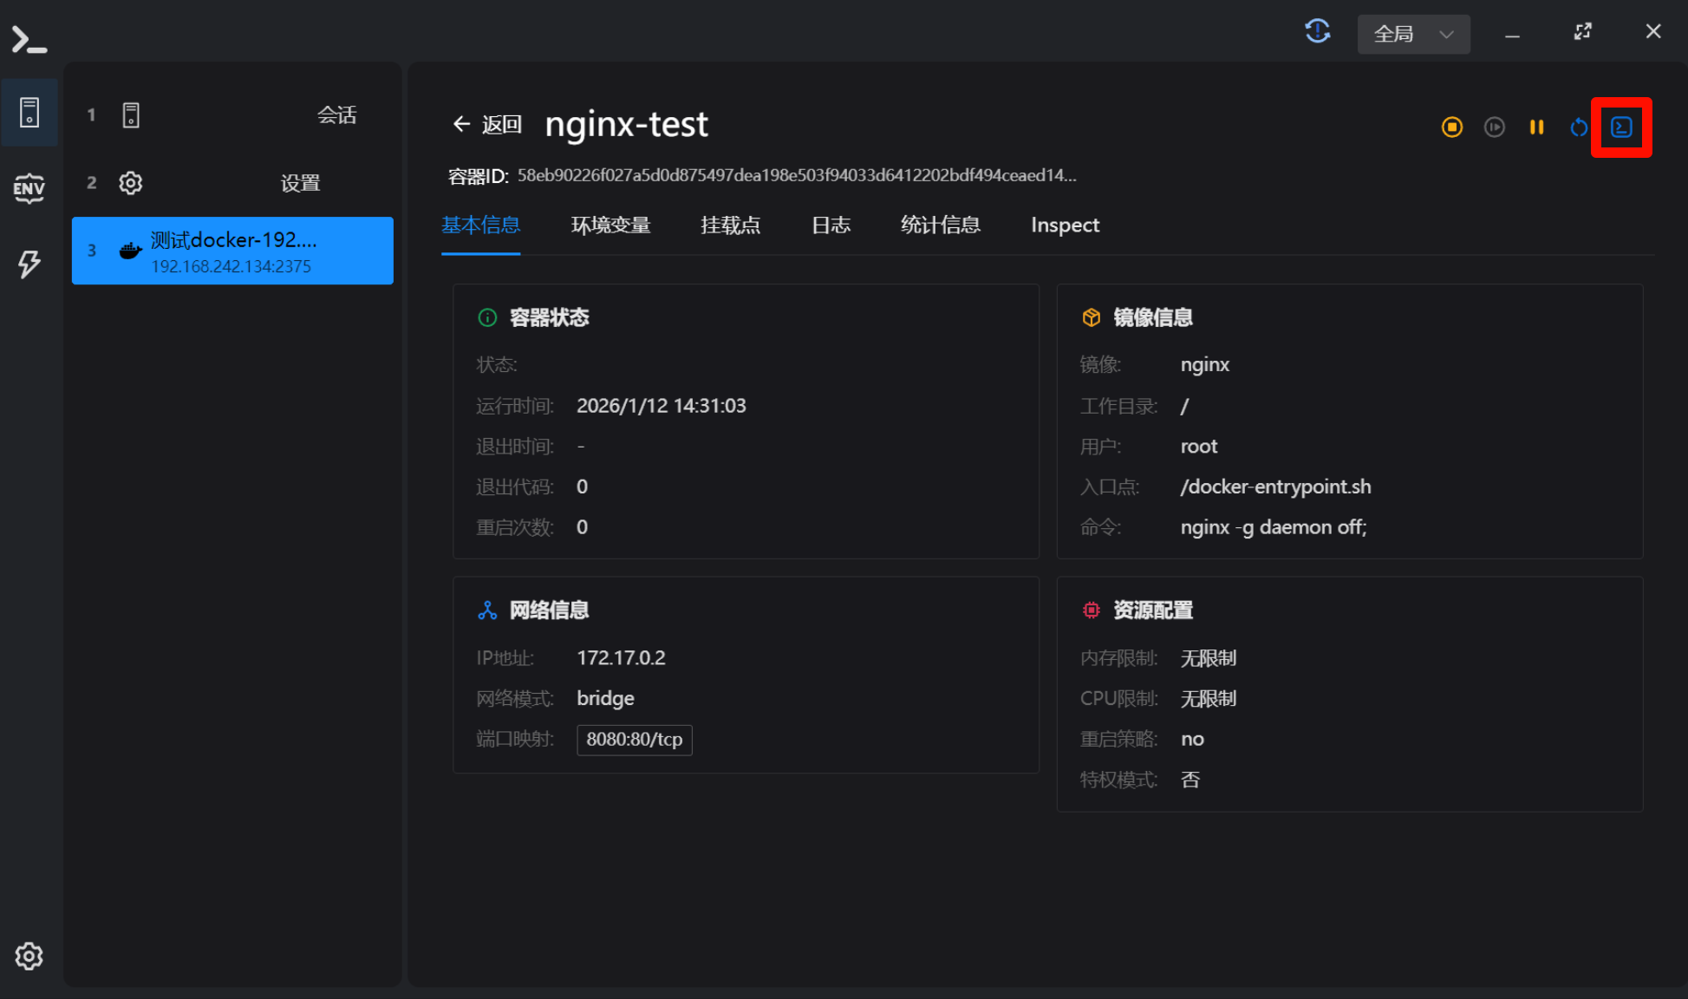
Task: Open the 设置 entry in session list
Action: [232, 183]
